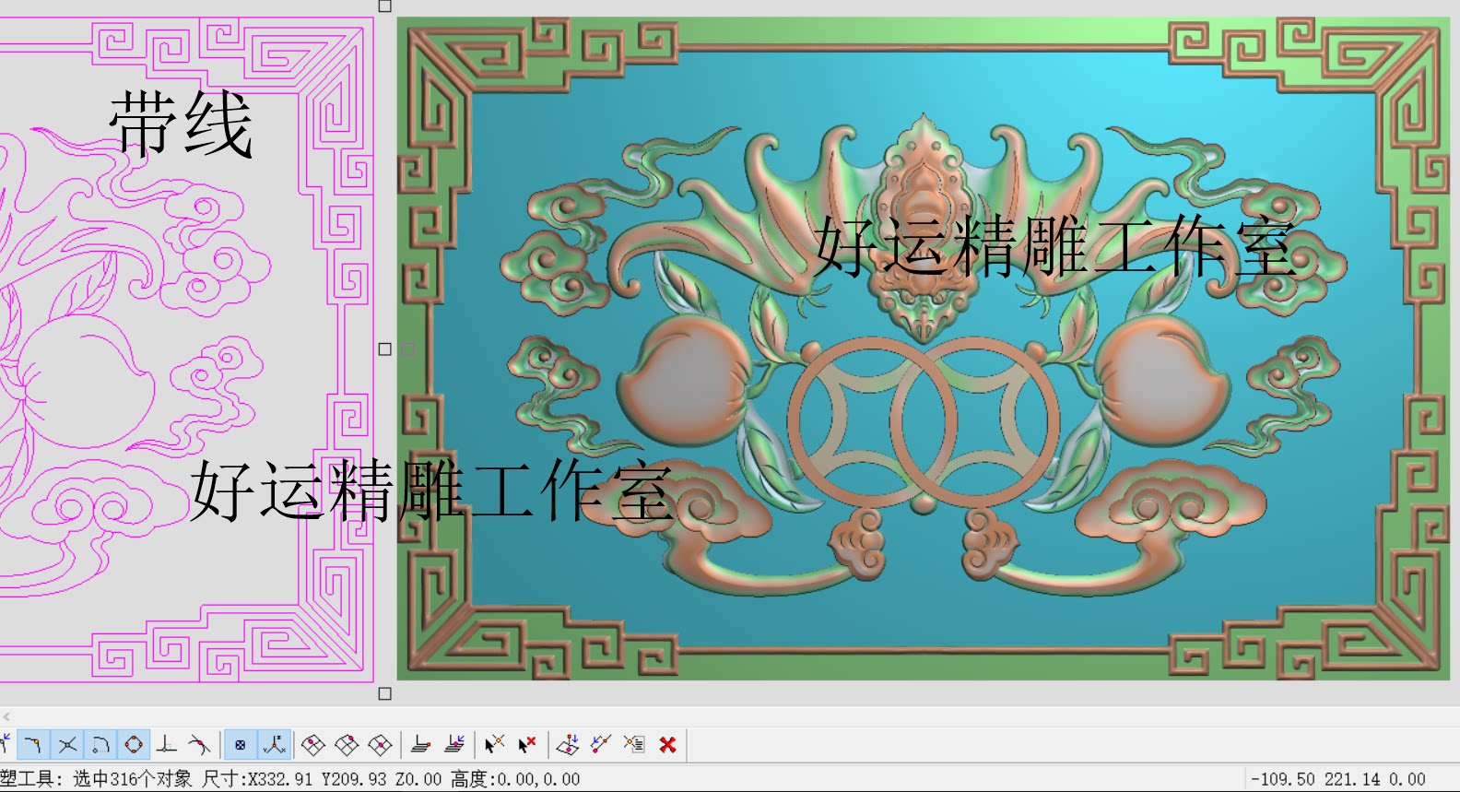
Task: Click bottom selection handle square
Action: (x=385, y=693)
